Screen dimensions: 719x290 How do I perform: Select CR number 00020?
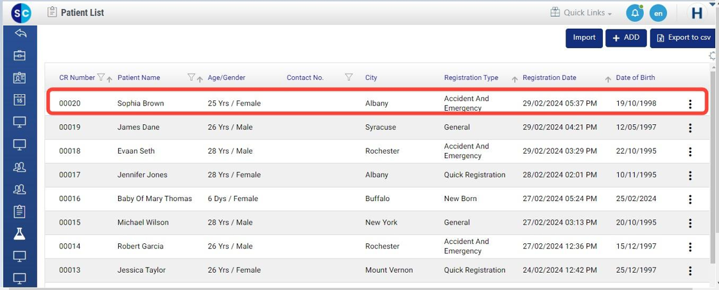click(x=70, y=103)
